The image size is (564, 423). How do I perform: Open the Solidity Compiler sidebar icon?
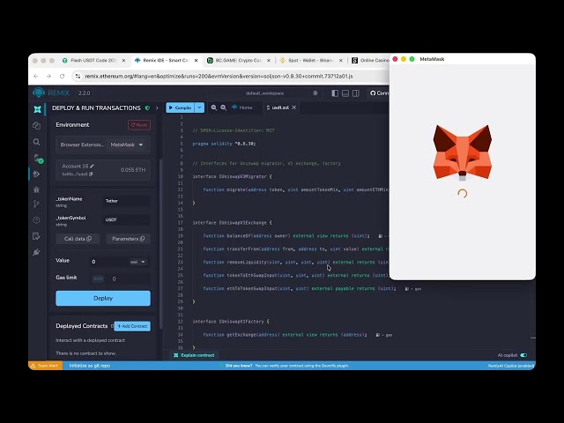click(x=38, y=159)
